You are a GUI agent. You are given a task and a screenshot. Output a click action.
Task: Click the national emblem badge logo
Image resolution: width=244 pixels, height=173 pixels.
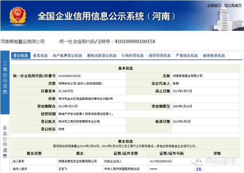tap(18, 15)
